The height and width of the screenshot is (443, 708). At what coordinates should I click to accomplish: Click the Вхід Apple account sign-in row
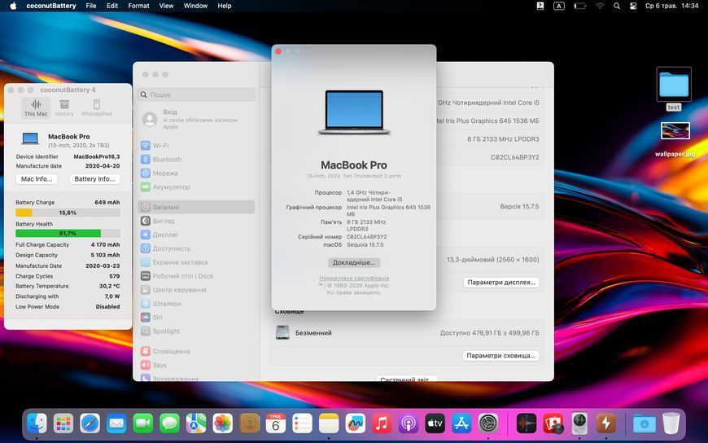click(196, 120)
